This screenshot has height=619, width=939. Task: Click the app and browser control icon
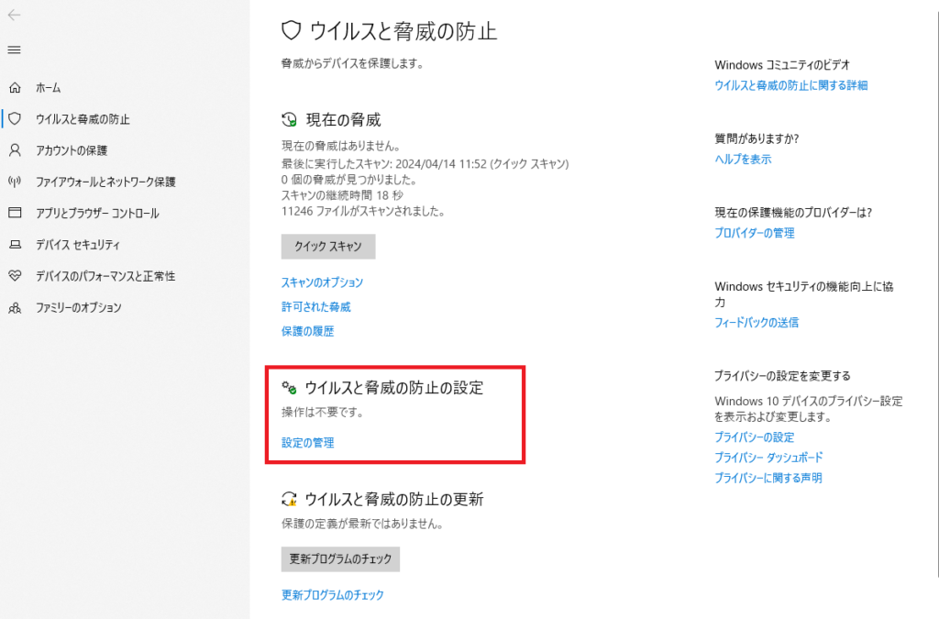coord(15,213)
